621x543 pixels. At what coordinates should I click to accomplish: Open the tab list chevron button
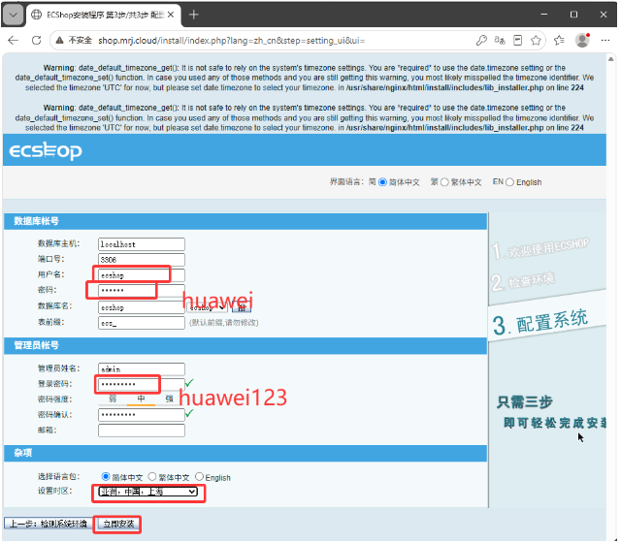[13, 16]
